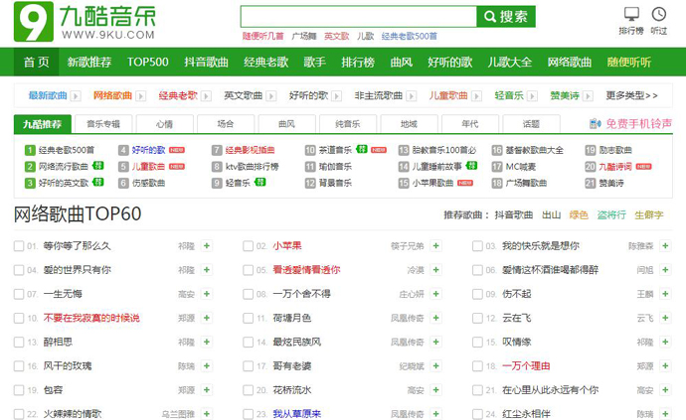686x420 pixels.
Task: Click the 搜索 search button
Action: click(505, 17)
